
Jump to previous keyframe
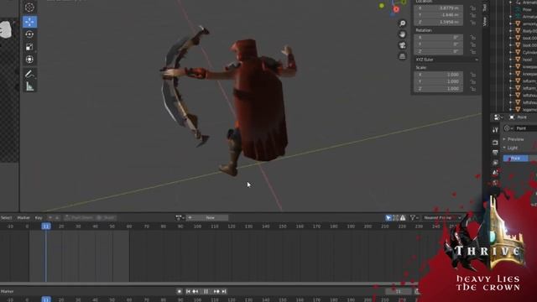pos(196,291)
